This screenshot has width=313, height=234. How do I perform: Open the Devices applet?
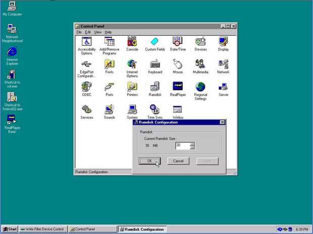[x=200, y=44]
